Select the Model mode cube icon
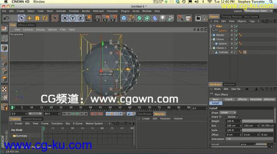Screen dimensions: 277x154 5,48
